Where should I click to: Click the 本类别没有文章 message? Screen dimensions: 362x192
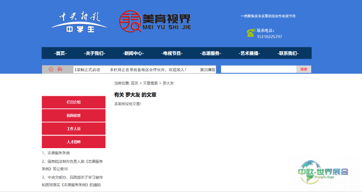128,104
